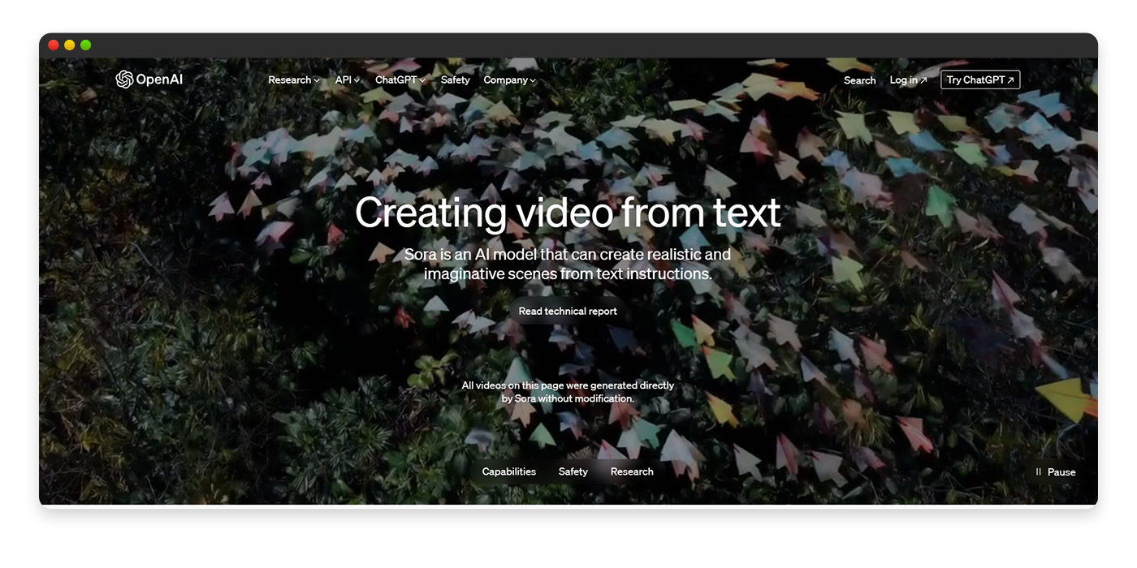Open Search in the header
The image size is (1137, 568).
coord(859,80)
